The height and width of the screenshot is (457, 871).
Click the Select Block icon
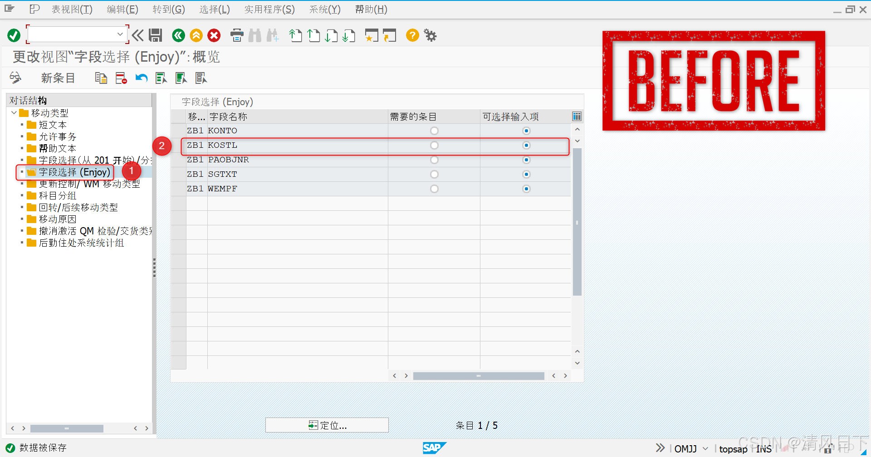(x=181, y=78)
